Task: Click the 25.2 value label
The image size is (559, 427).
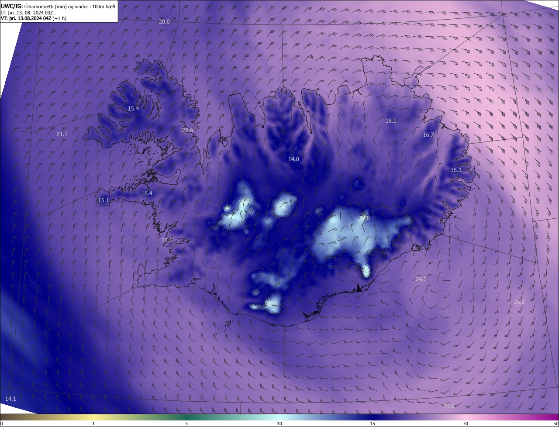Action: (x=519, y=302)
